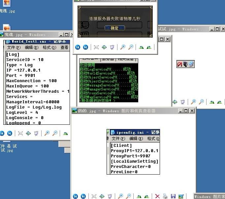Zoom out using top center viewer toolbar
This screenshot has width=225, height=199.
tap(131, 47)
